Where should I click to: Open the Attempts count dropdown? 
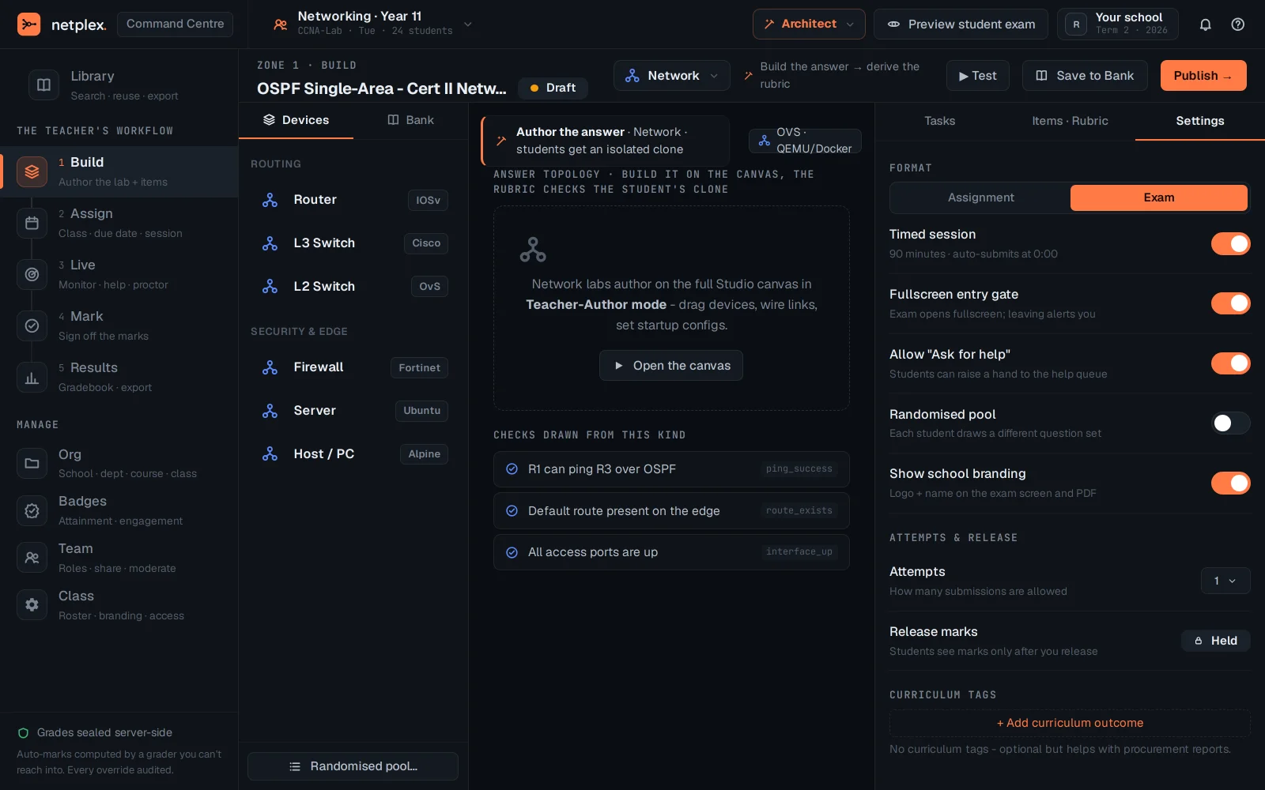tap(1225, 581)
